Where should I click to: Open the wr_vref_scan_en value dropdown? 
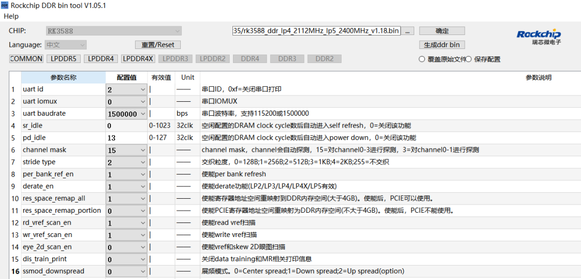[126, 235]
